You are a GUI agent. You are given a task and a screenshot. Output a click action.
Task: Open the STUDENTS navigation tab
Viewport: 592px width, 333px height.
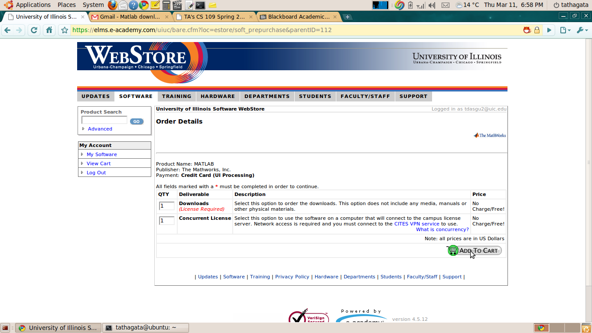pos(315,96)
